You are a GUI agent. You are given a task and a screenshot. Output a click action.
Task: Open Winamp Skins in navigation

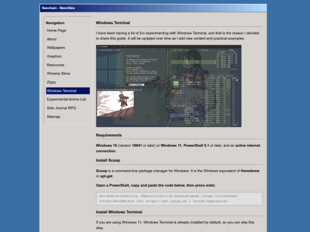point(59,73)
